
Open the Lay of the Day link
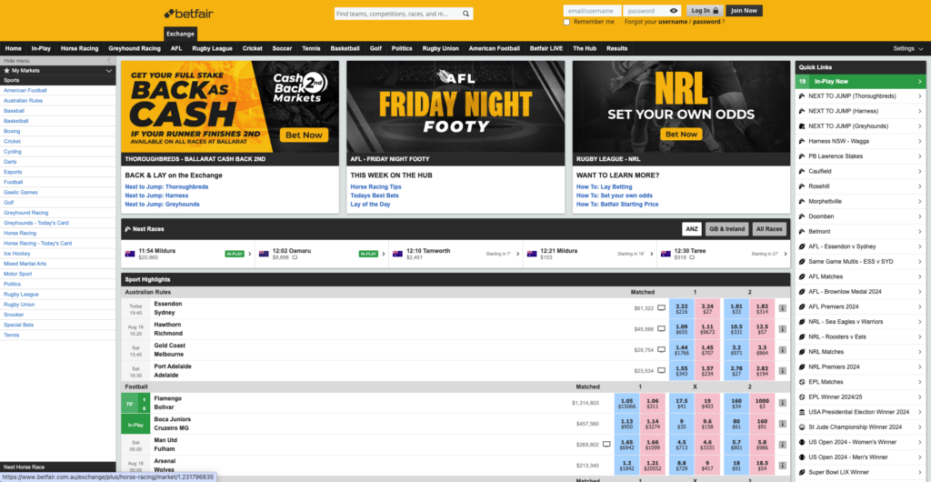tap(371, 205)
